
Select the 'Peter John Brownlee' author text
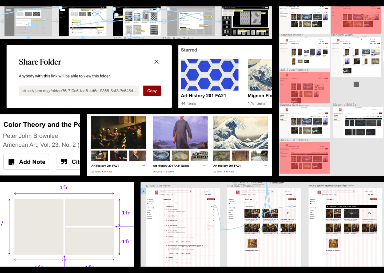tap(30, 136)
